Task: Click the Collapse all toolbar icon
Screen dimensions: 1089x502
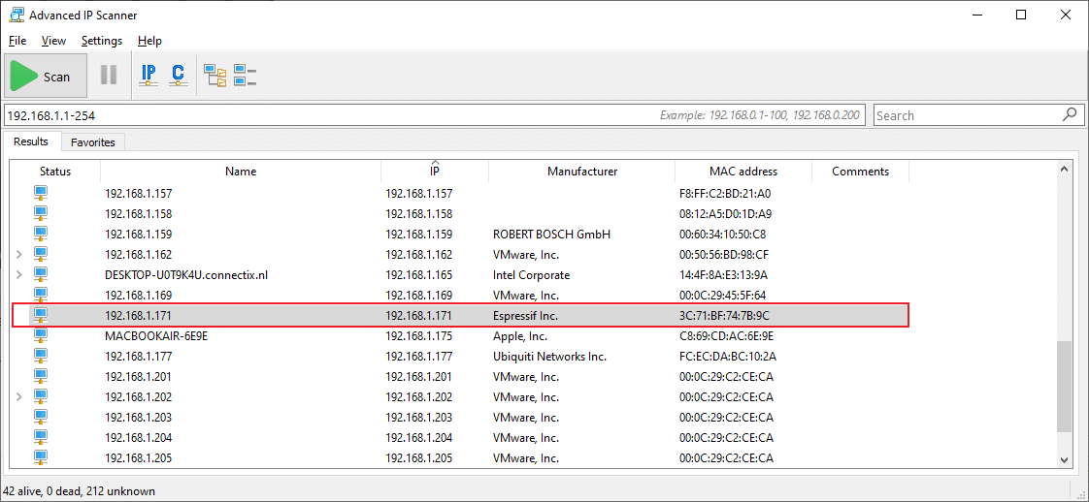Action: (246, 76)
